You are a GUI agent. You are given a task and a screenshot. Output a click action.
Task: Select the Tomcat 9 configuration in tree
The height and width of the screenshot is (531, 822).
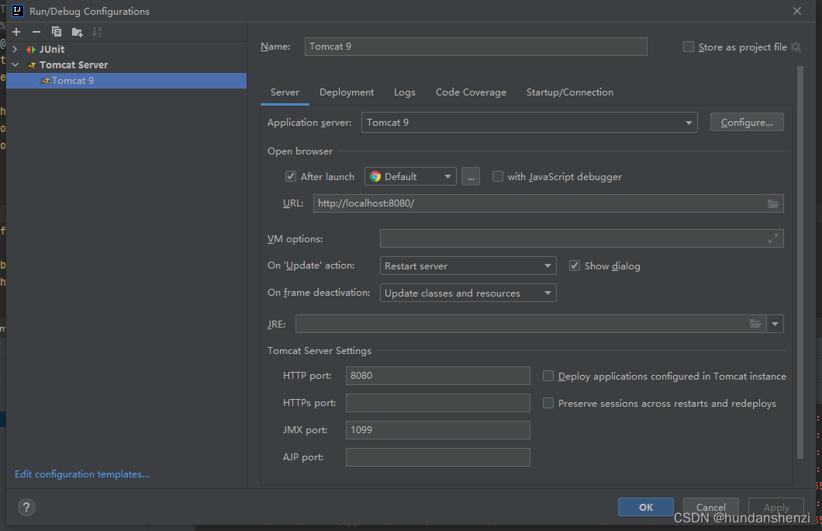click(126, 81)
